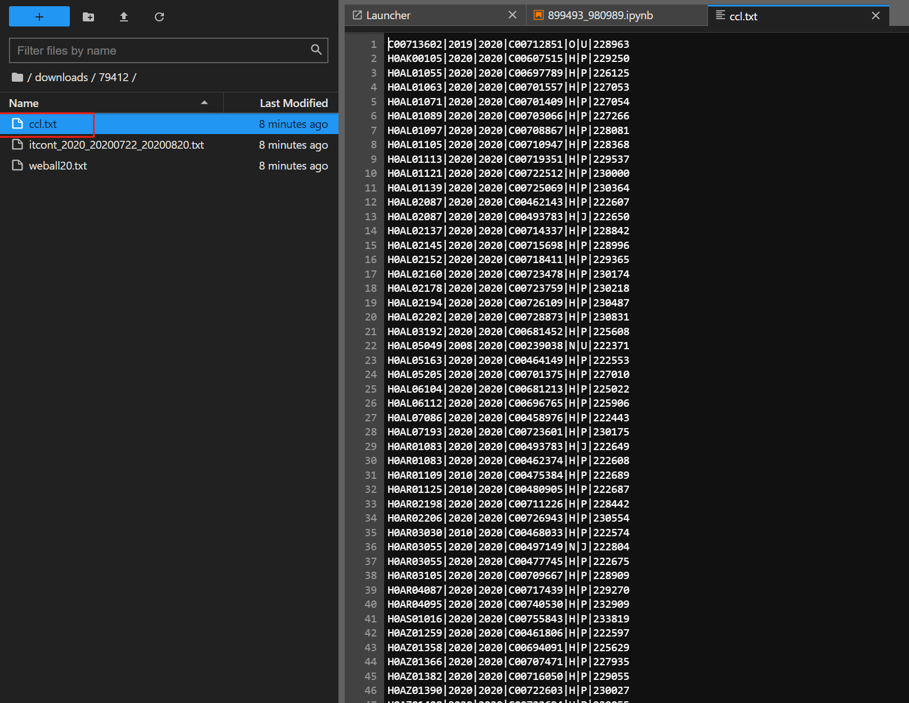The height and width of the screenshot is (703, 909).
Task: Click the file icon next to itcont_2020 file
Action: 17,145
